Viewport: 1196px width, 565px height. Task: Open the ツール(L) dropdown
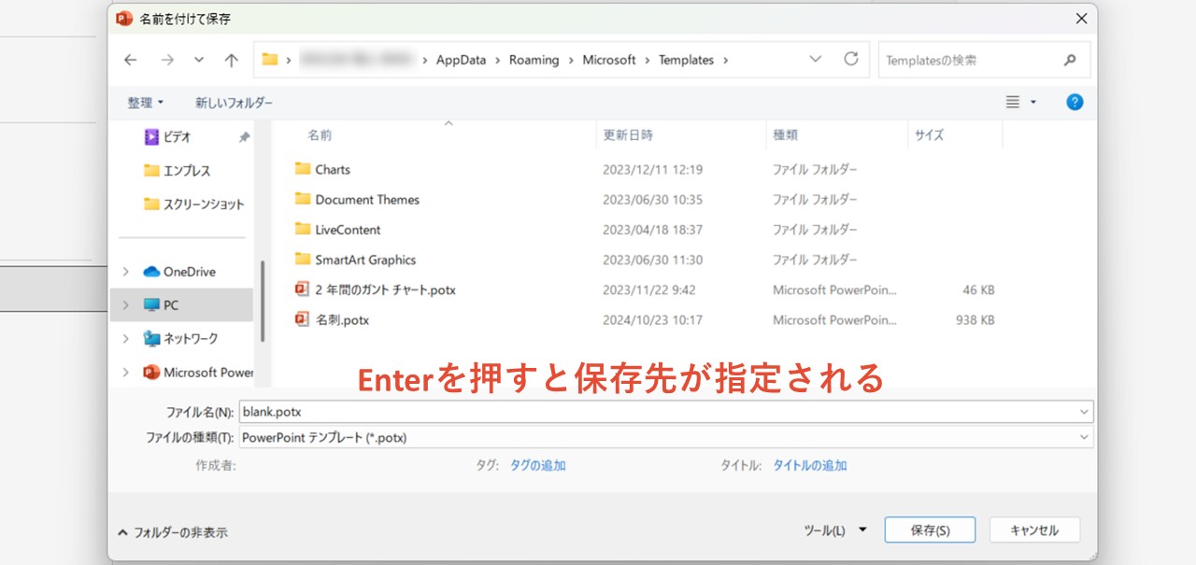pos(834,530)
